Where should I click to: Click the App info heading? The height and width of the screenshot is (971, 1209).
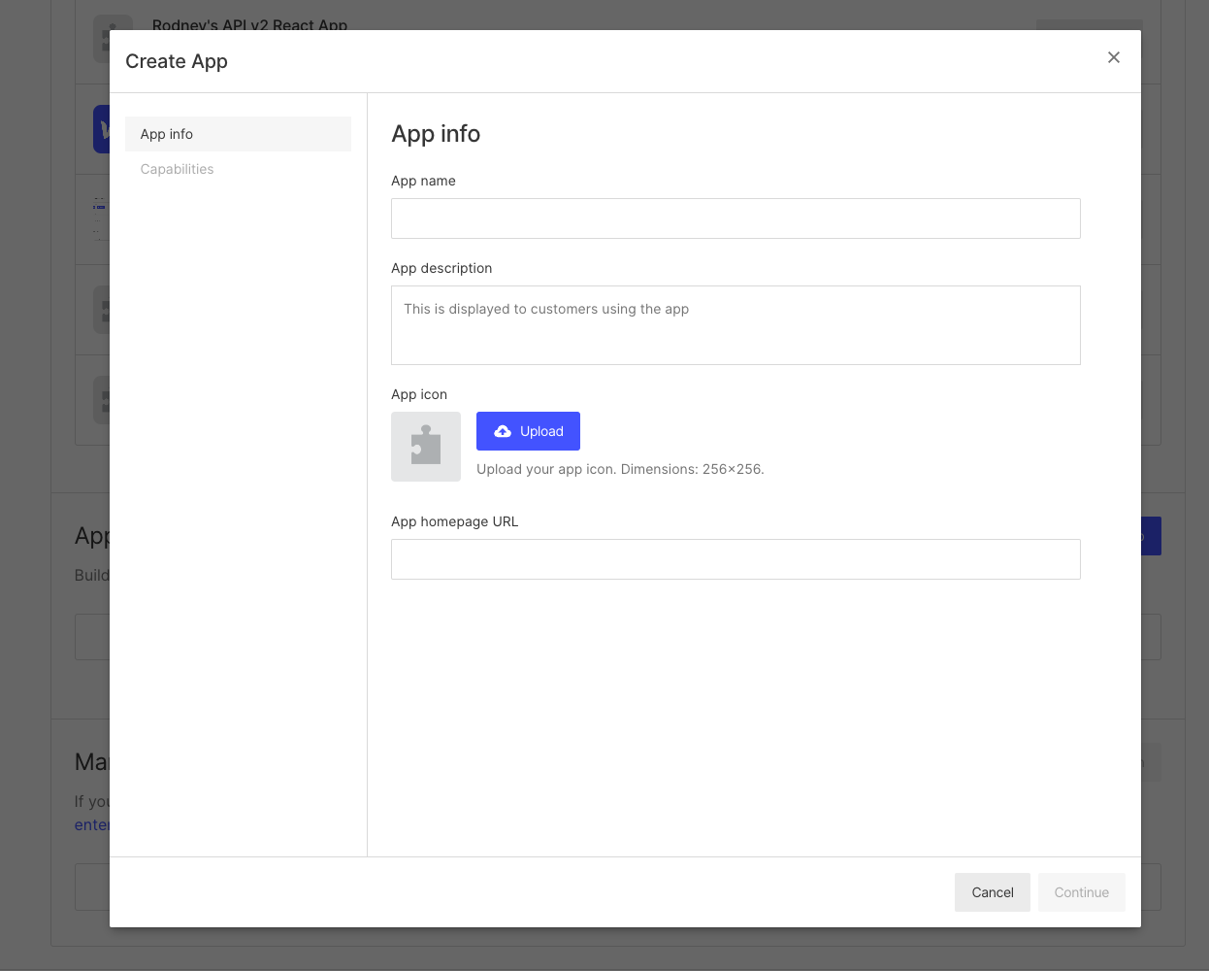436,134
